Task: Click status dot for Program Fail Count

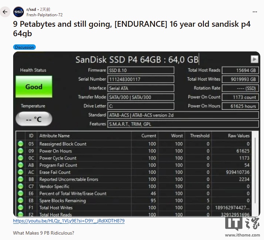Action: pos(21,165)
